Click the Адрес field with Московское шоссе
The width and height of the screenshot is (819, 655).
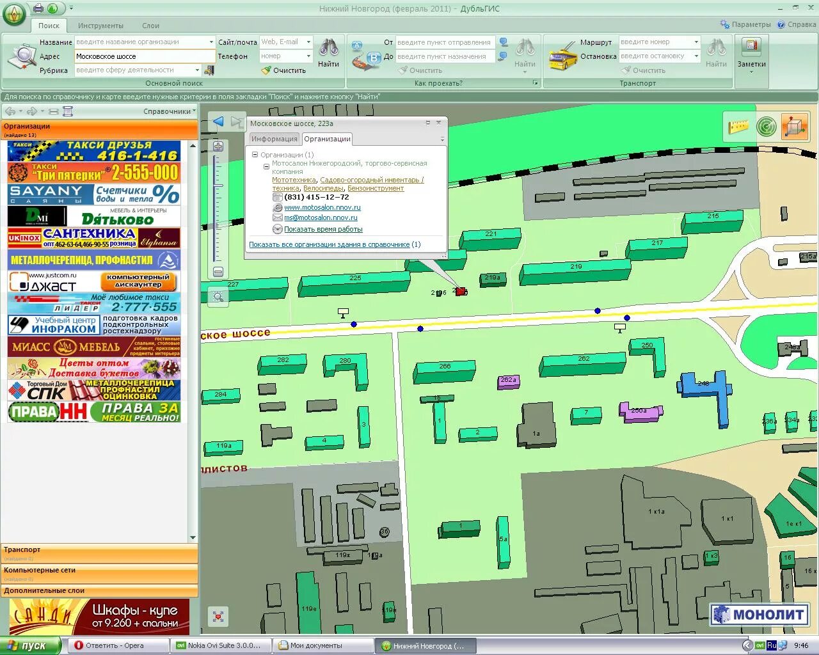click(145, 56)
